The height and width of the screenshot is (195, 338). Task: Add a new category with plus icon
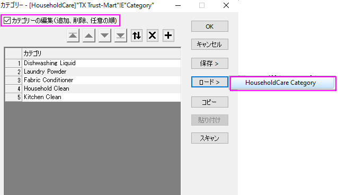(168, 36)
